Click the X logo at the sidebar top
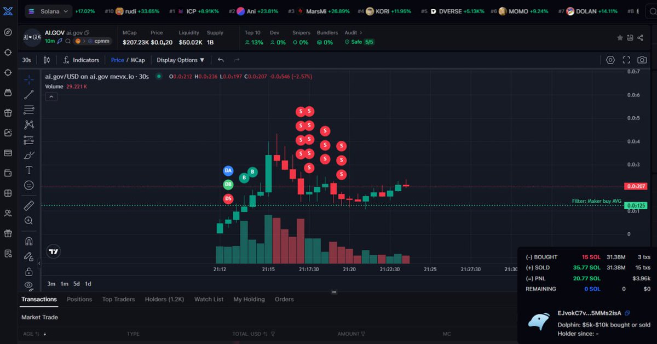 8,11
